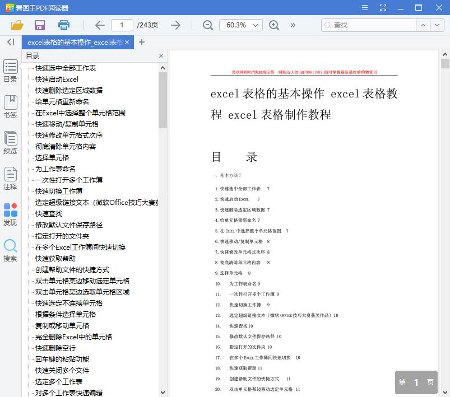Select outline item 快速修改单元格式次序
This screenshot has height=397, width=450.
tap(69, 135)
